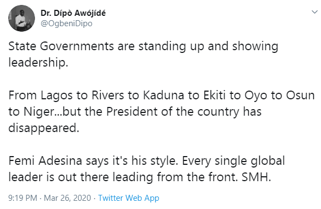Click the word 'Niger' in the tweet
The height and width of the screenshot is (209, 321).
click(x=39, y=112)
